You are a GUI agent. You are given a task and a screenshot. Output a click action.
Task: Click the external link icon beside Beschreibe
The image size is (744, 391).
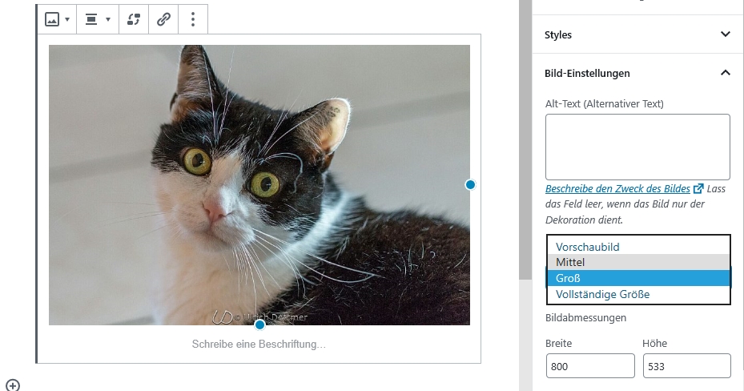[x=698, y=189]
